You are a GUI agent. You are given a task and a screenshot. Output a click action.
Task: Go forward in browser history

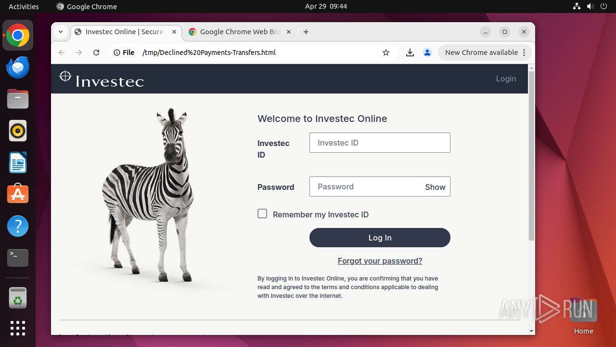click(79, 53)
